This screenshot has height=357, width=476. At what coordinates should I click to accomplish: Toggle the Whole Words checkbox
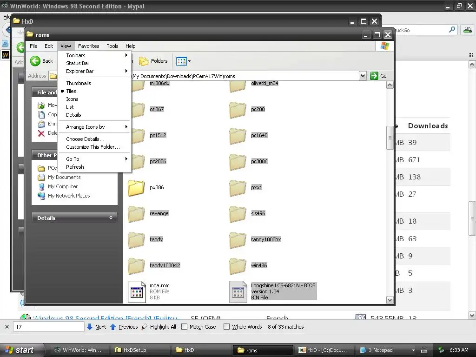(x=226, y=327)
